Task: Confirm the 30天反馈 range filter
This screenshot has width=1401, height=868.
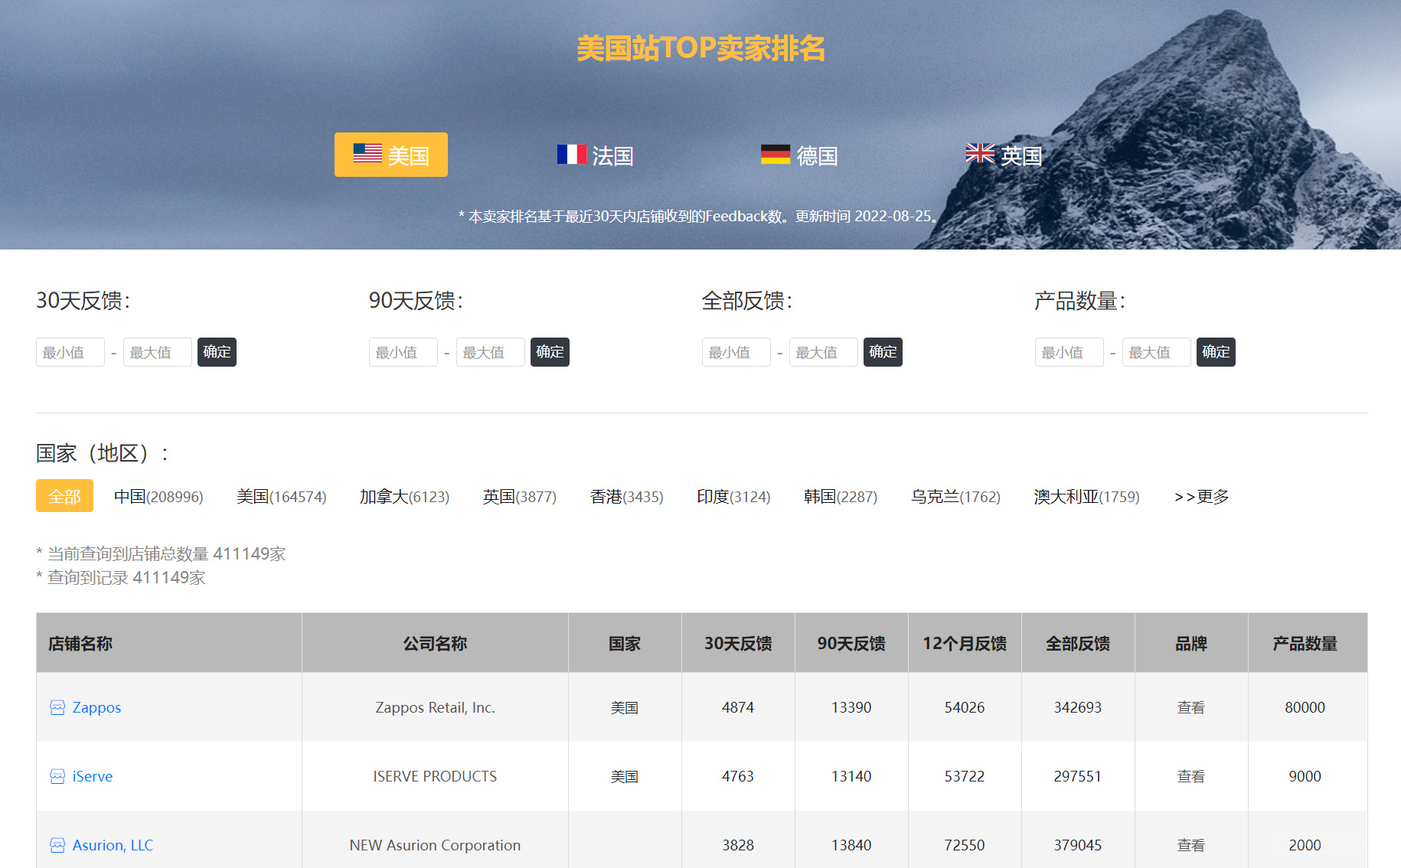Action: [x=217, y=352]
